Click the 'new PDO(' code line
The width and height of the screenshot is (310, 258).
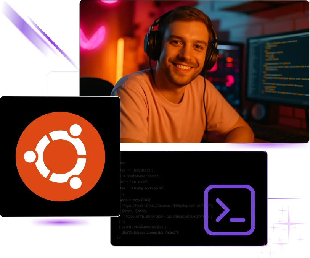point(136,200)
